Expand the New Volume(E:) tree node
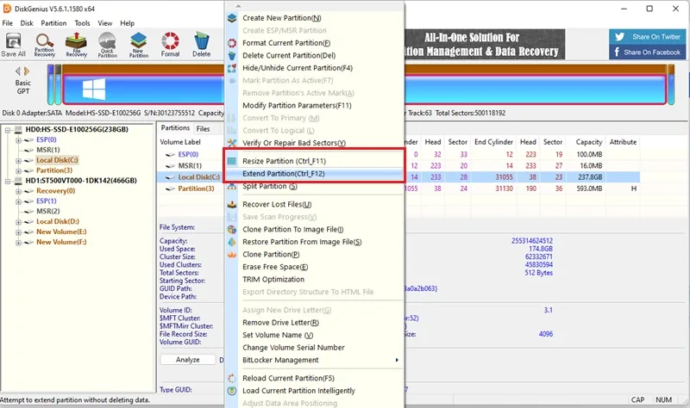 tap(18, 232)
